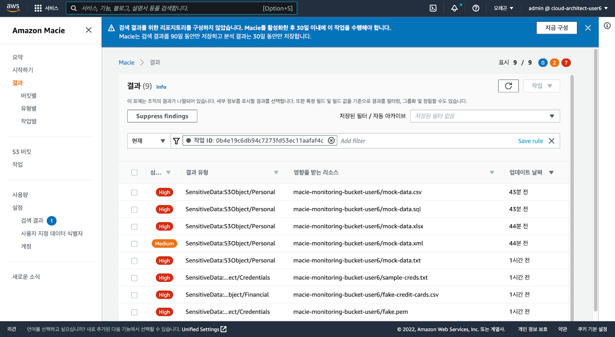Image resolution: width=615 pixels, height=337 pixels.
Task: Click the filter funnel icon
Action: (176, 141)
